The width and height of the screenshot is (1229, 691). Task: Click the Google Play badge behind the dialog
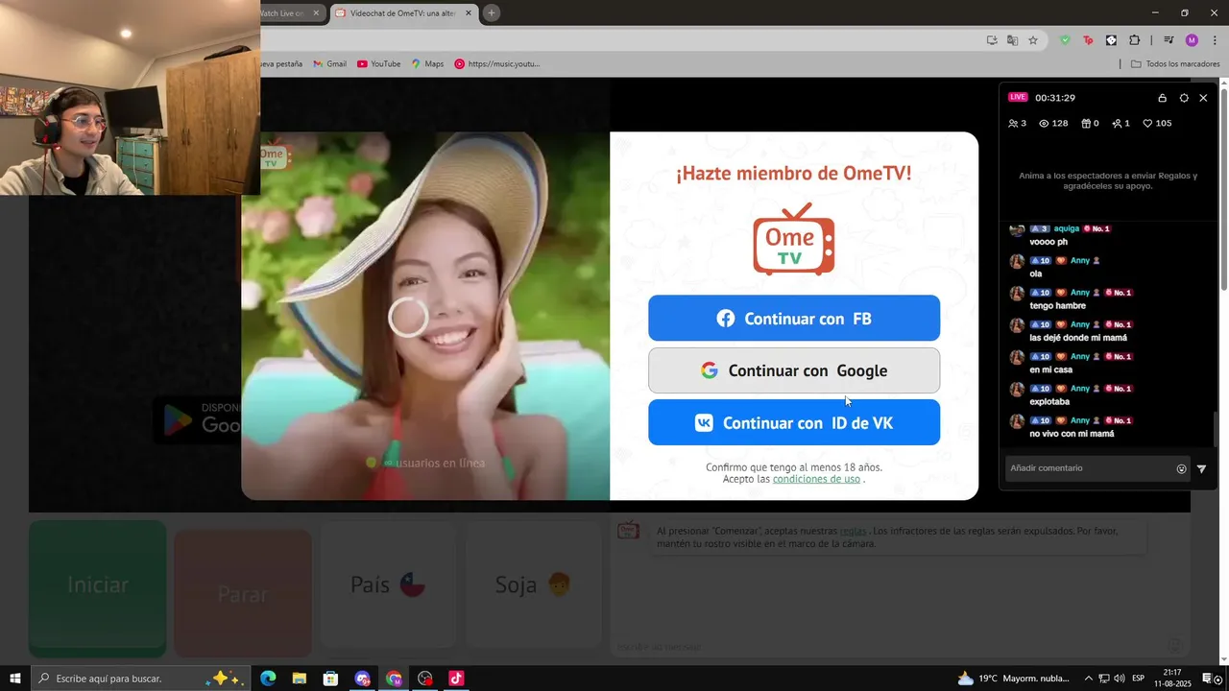click(198, 419)
